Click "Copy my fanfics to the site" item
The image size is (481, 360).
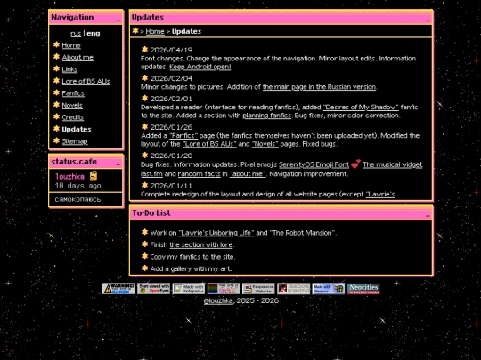[193, 257]
